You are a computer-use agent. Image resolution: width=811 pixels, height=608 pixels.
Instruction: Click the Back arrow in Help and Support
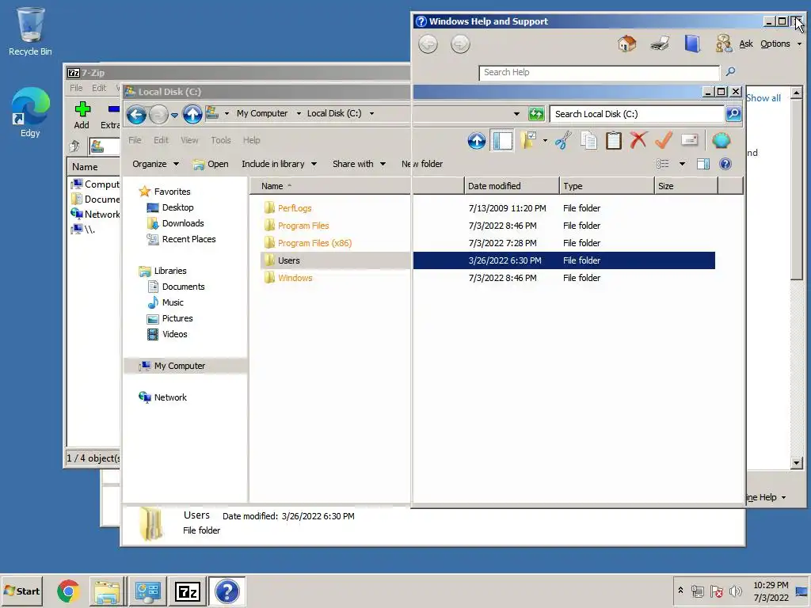(428, 44)
